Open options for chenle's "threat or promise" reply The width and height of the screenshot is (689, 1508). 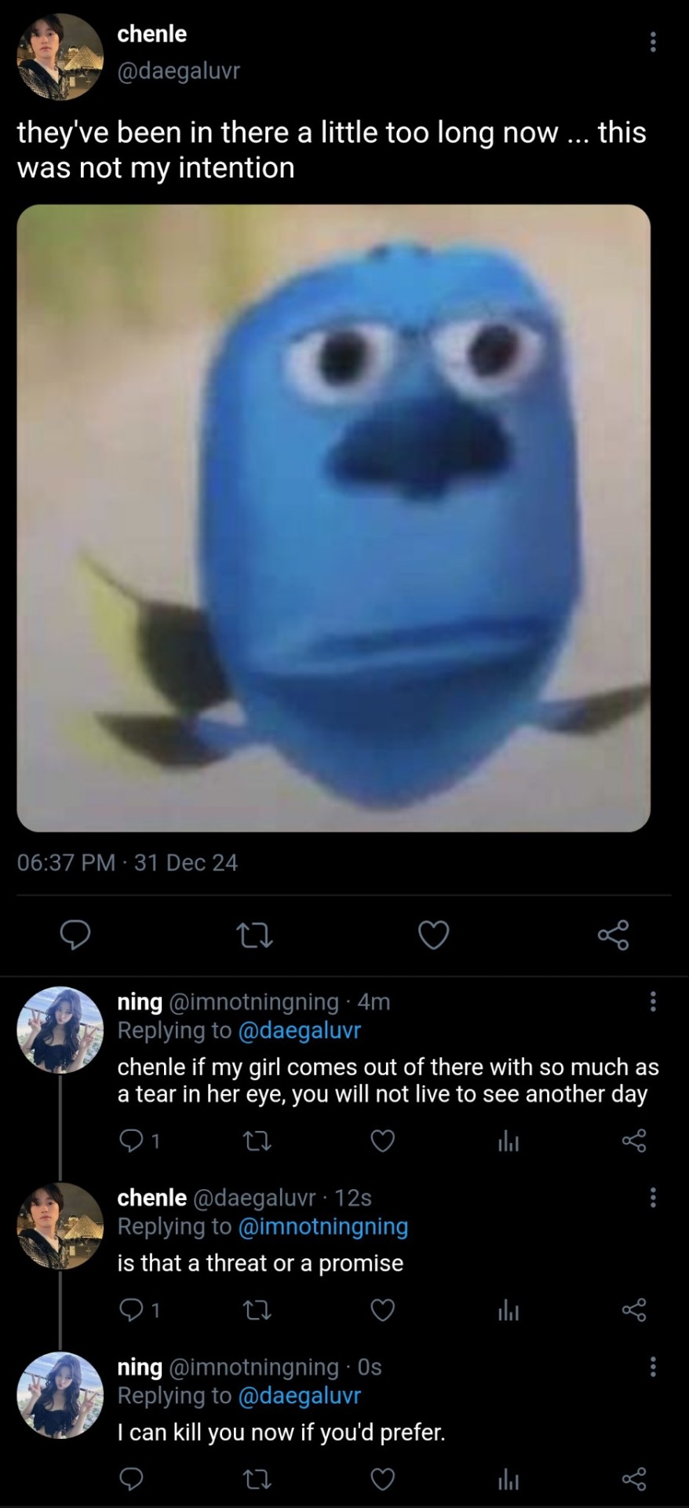652,1198
